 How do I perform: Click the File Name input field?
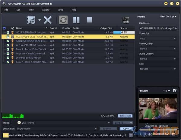pyautogui.click(x=158, y=28)
